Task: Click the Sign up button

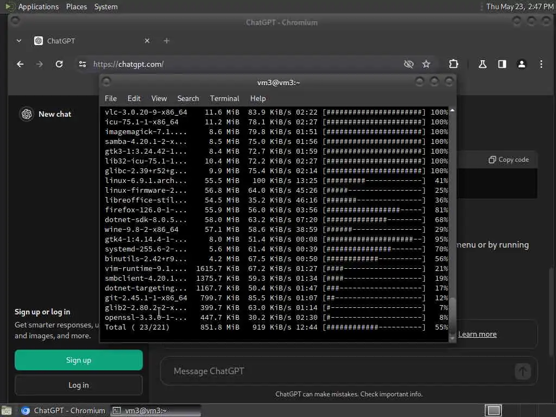Action: click(79, 361)
